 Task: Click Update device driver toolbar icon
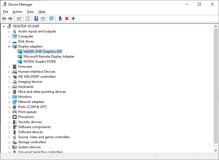(60, 18)
